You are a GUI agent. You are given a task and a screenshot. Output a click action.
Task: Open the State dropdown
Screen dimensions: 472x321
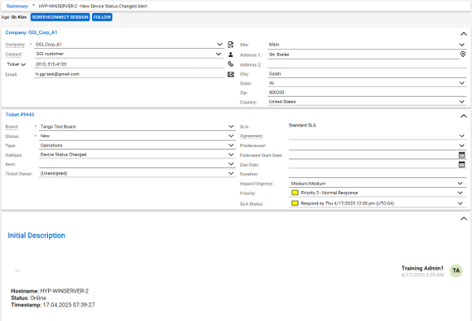(x=462, y=83)
